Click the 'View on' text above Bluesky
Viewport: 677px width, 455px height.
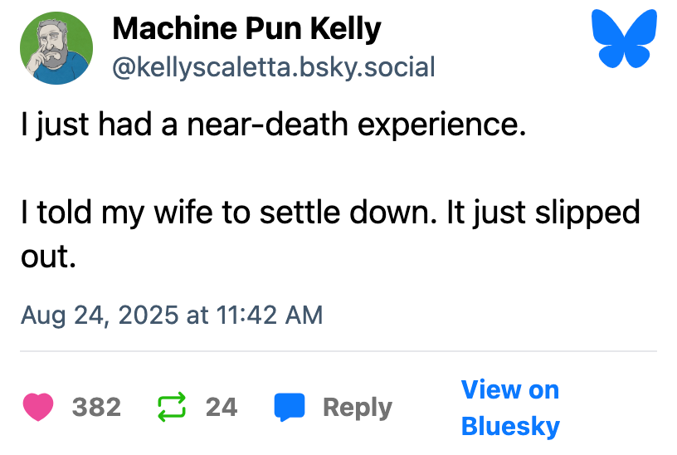click(509, 389)
